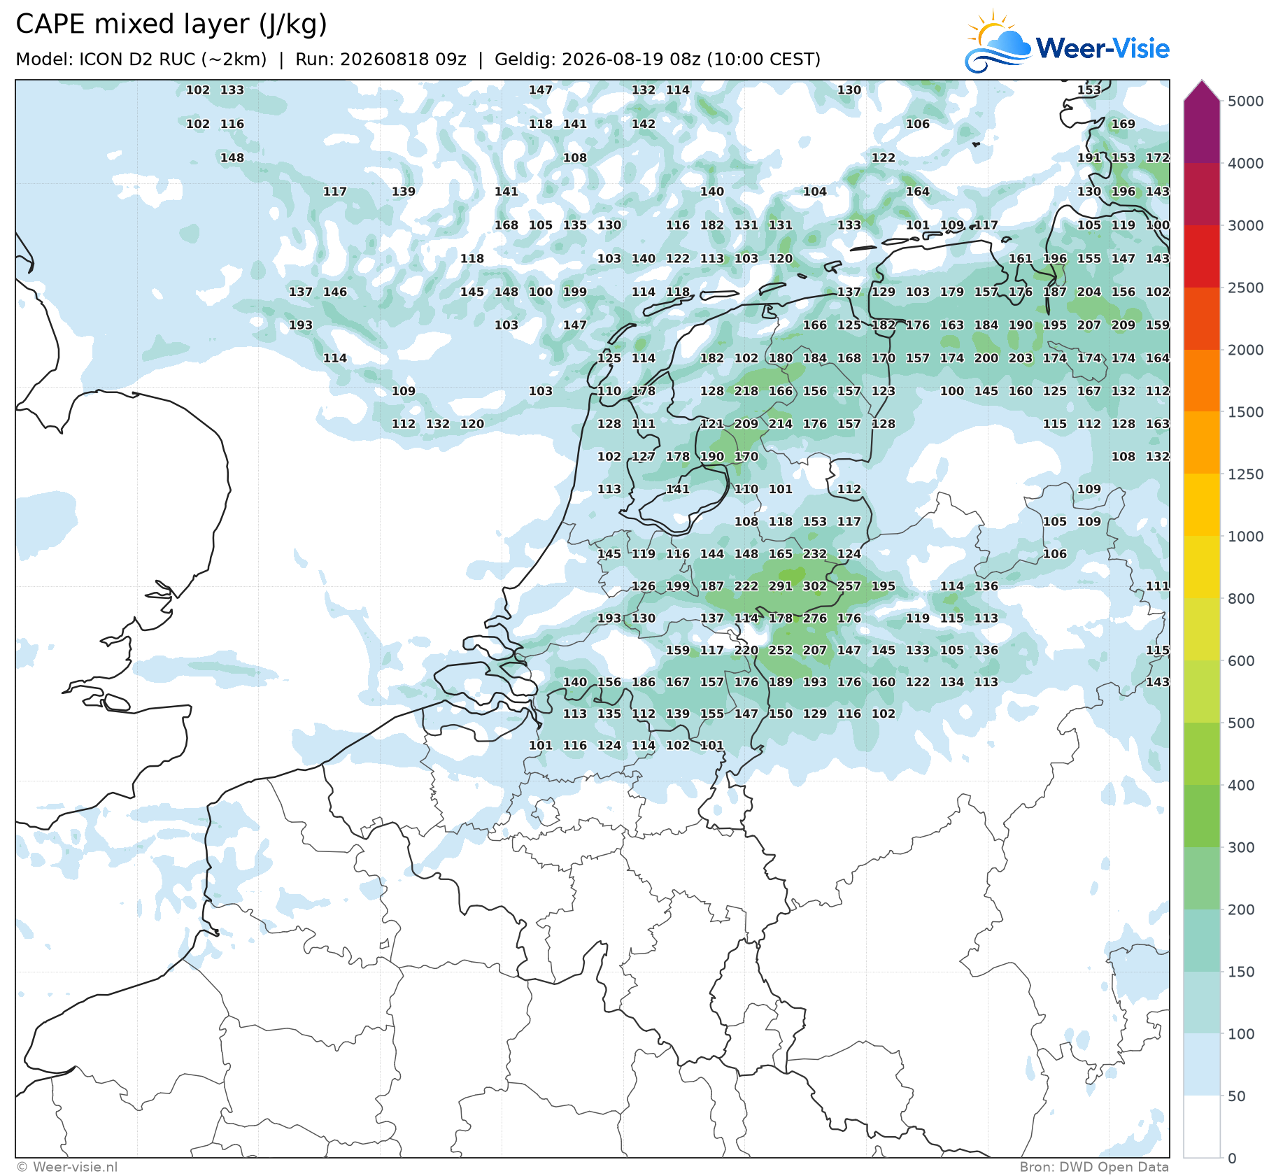Select the bright green 300-400 legend band

(x=1202, y=816)
